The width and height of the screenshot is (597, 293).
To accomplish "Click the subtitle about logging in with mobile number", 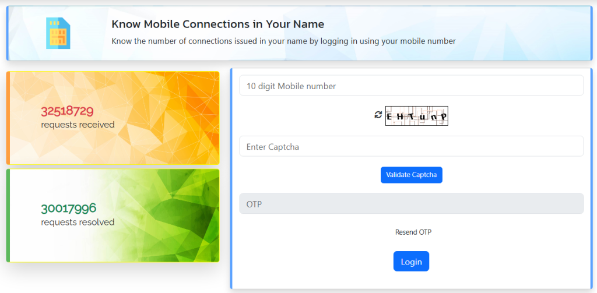I will point(283,41).
